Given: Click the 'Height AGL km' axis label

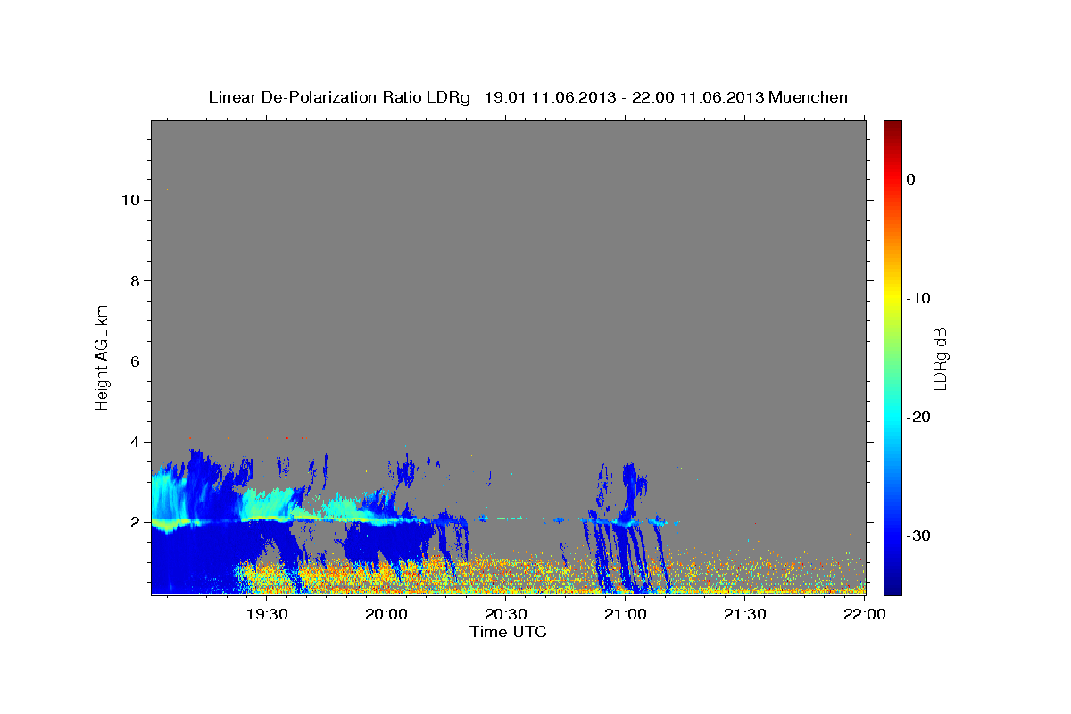Looking at the screenshot, I should (x=102, y=357).
